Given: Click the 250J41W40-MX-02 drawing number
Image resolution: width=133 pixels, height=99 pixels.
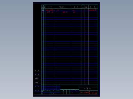Looking at the screenshot, I should pos(88,93).
